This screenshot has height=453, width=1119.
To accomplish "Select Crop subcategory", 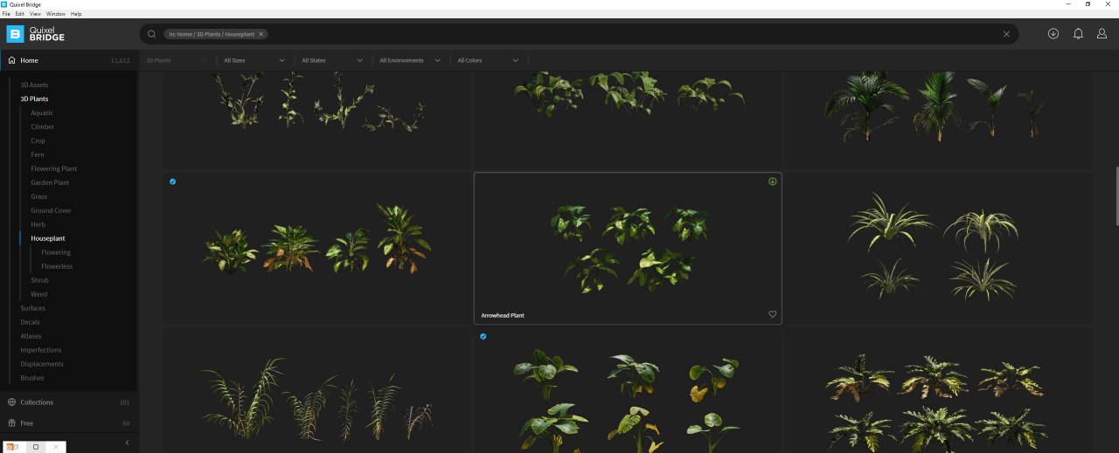I will pos(38,141).
